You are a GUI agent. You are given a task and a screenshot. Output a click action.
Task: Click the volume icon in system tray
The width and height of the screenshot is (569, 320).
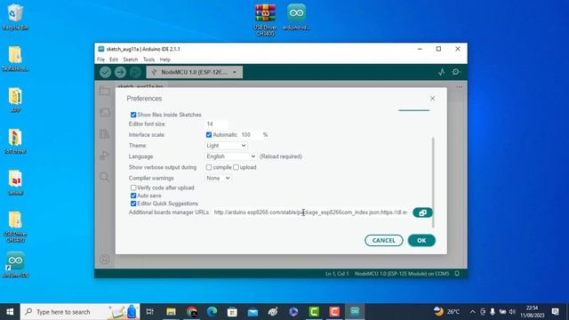(x=512, y=312)
